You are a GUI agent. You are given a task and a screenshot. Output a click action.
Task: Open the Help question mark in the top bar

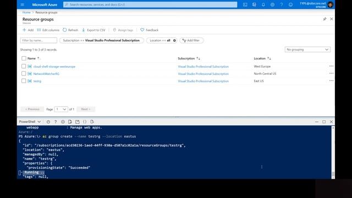click(x=282, y=4)
